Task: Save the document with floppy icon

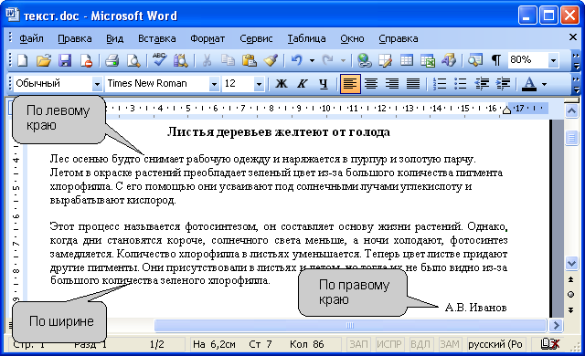Action: [x=65, y=60]
